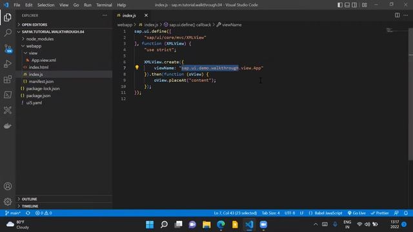Click the main branch indicator in status bar
Screen dimensions: 413x232
[x=13, y=213]
